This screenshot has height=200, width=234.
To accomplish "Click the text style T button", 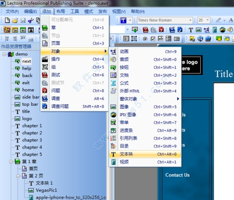I will [123, 20].
